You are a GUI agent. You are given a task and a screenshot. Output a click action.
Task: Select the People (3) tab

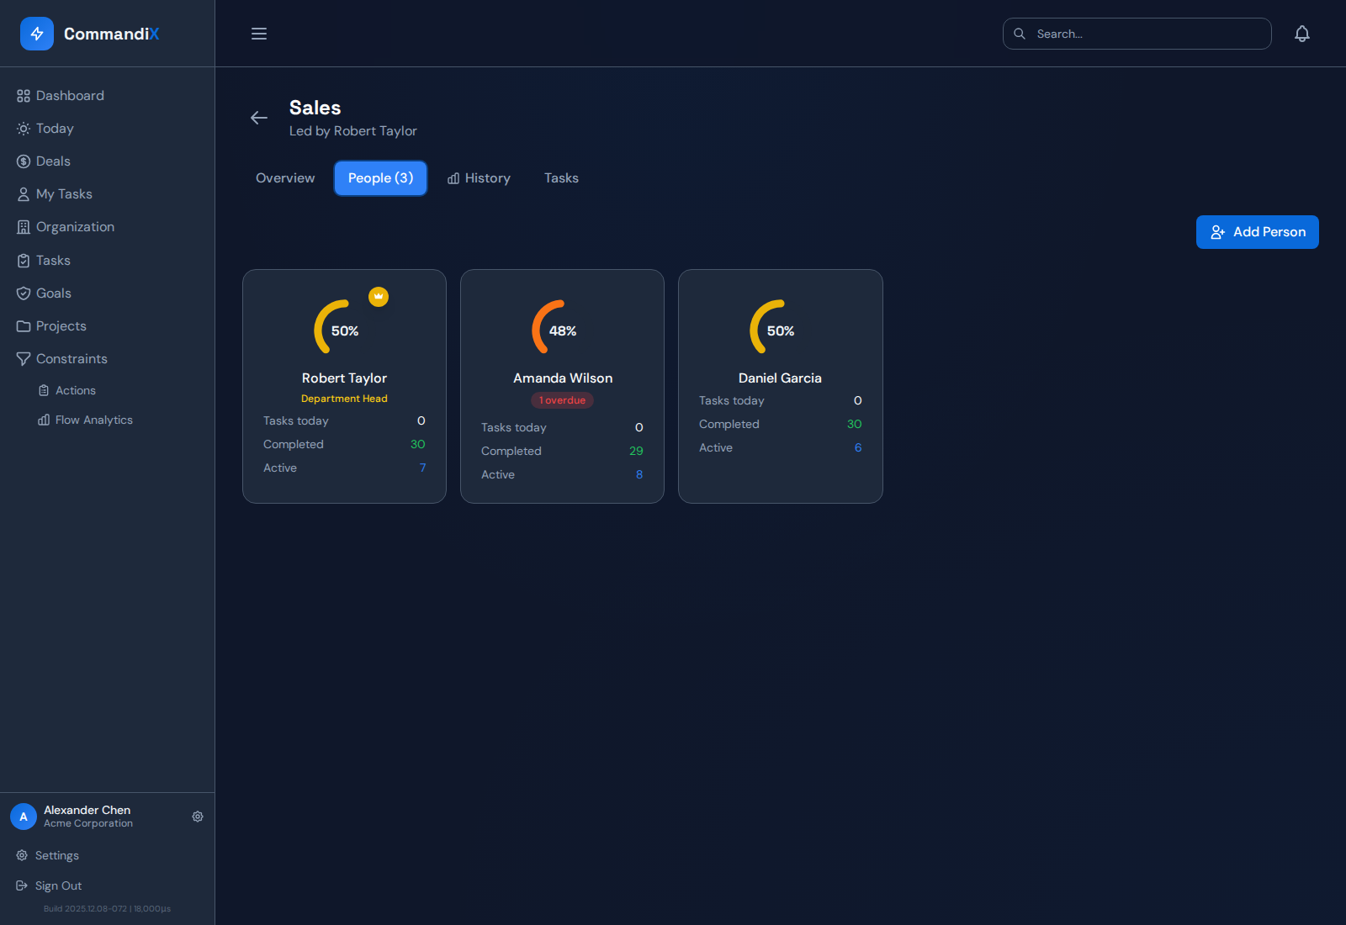click(x=380, y=178)
